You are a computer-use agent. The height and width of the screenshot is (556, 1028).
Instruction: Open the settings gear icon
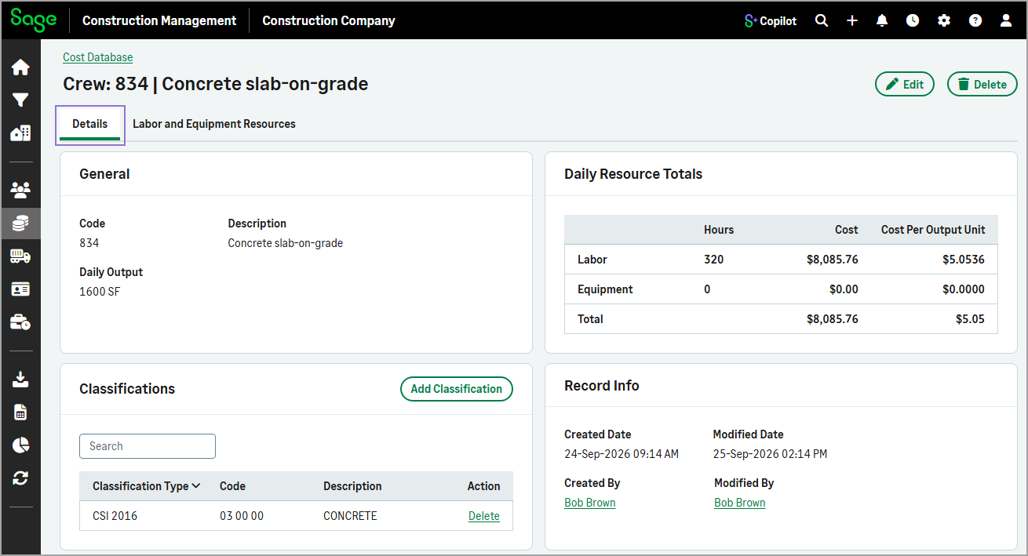pos(944,21)
